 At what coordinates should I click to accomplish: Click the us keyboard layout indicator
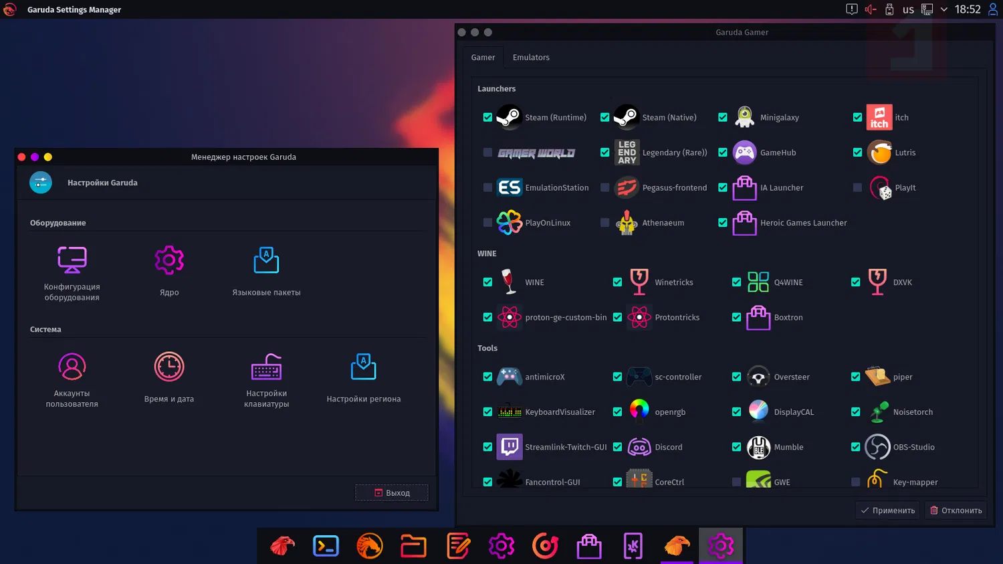pos(908,9)
